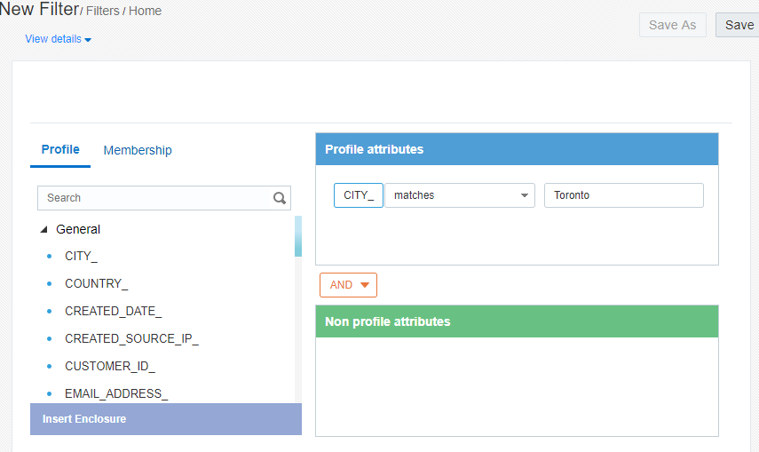This screenshot has width=759, height=452.
Task: Select CREATED_DATE_ attribute
Action: click(113, 311)
